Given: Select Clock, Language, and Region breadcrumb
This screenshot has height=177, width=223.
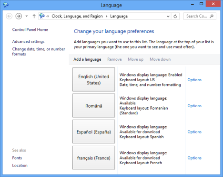Looking at the screenshot, I should (x=77, y=16).
